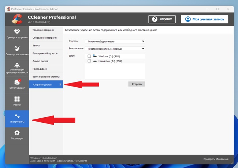The height and width of the screenshot is (168, 238).
Task: Maximize the CCleaner window
Action: point(217,9)
